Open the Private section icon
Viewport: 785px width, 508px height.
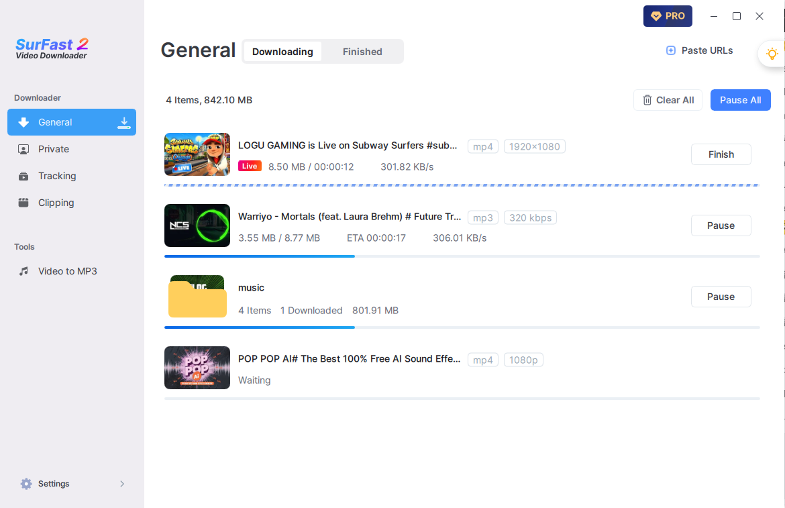pyautogui.click(x=23, y=149)
